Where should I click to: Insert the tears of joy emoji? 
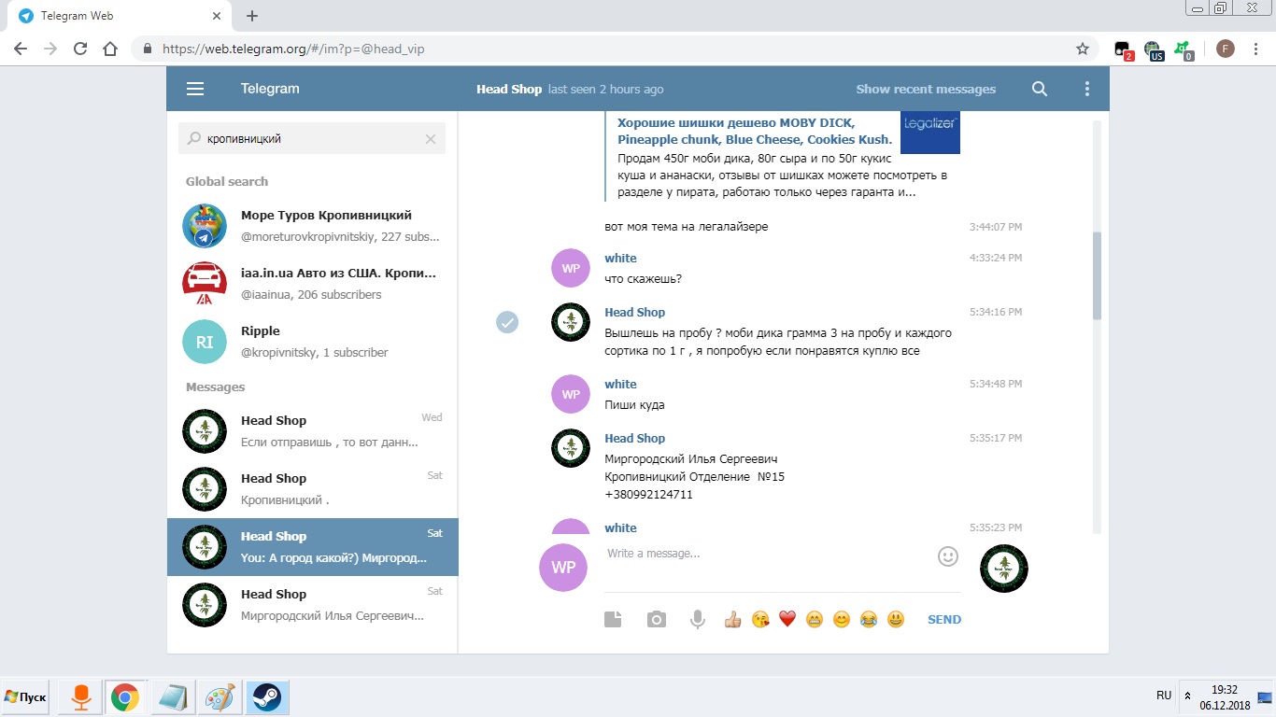coord(869,619)
